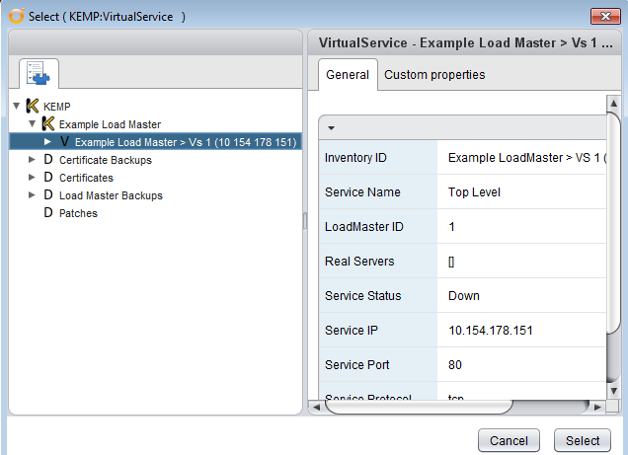Click the Service Port label
Image resolution: width=628 pixels, height=455 pixels.
coord(356,364)
